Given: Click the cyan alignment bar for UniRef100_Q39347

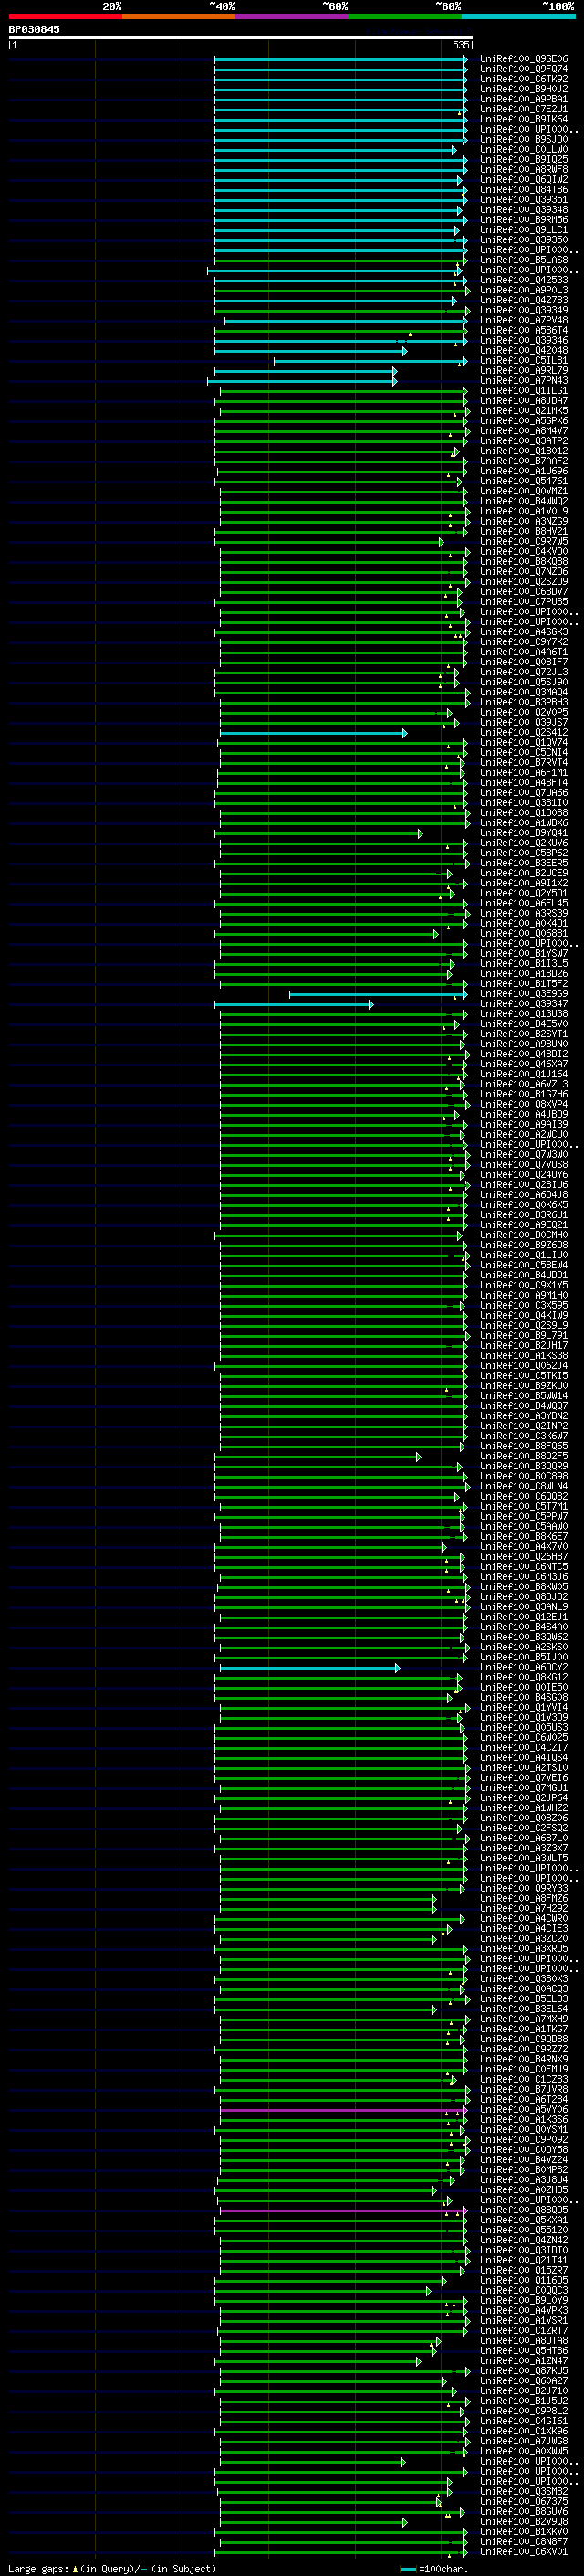Looking at the screenshot, I should [x=294, y=1004].
